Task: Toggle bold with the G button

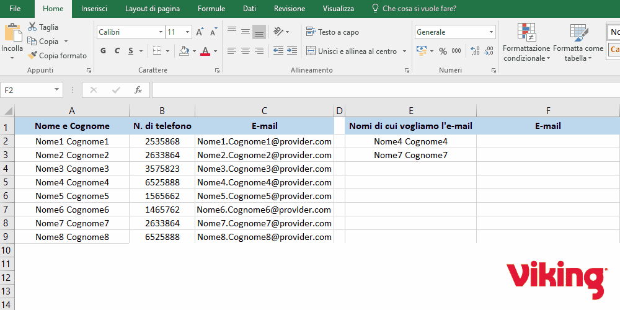Action: tap(103, 51)
